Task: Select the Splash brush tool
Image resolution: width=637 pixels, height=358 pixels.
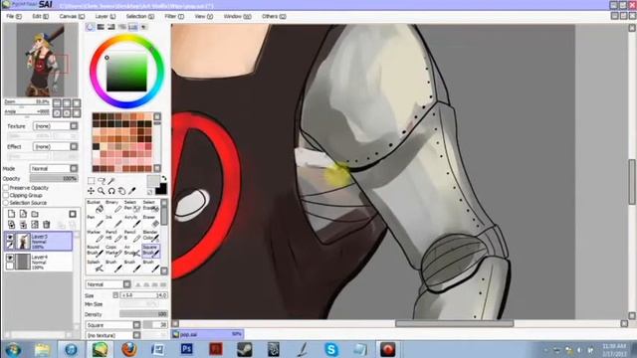Action: tap(95, 266)
